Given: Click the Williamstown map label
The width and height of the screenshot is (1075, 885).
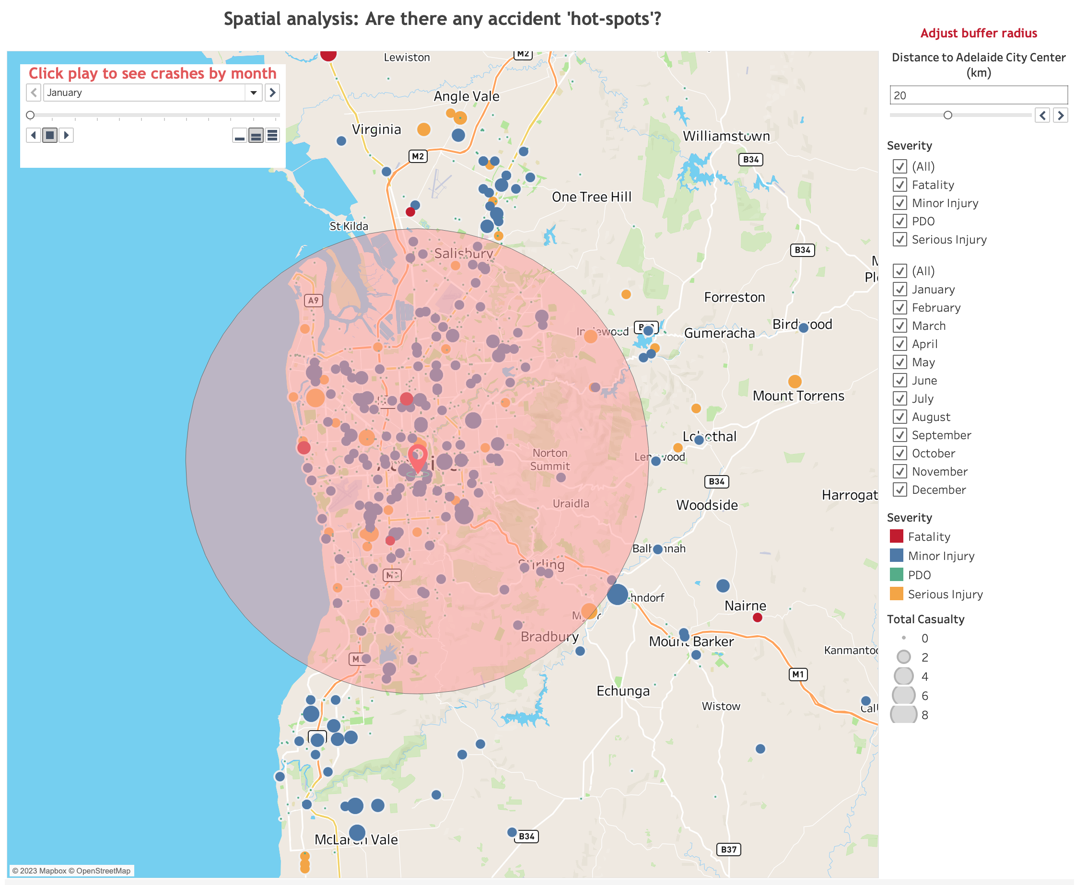Looking at the screenshot, I should [x=726, y=136].
